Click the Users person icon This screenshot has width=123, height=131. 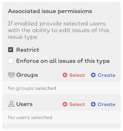click(11, 104)
